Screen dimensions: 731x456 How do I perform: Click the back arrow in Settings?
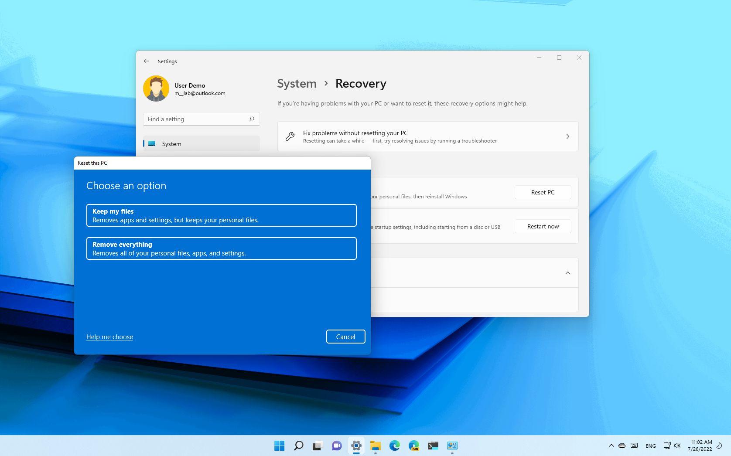pos(147,61)
